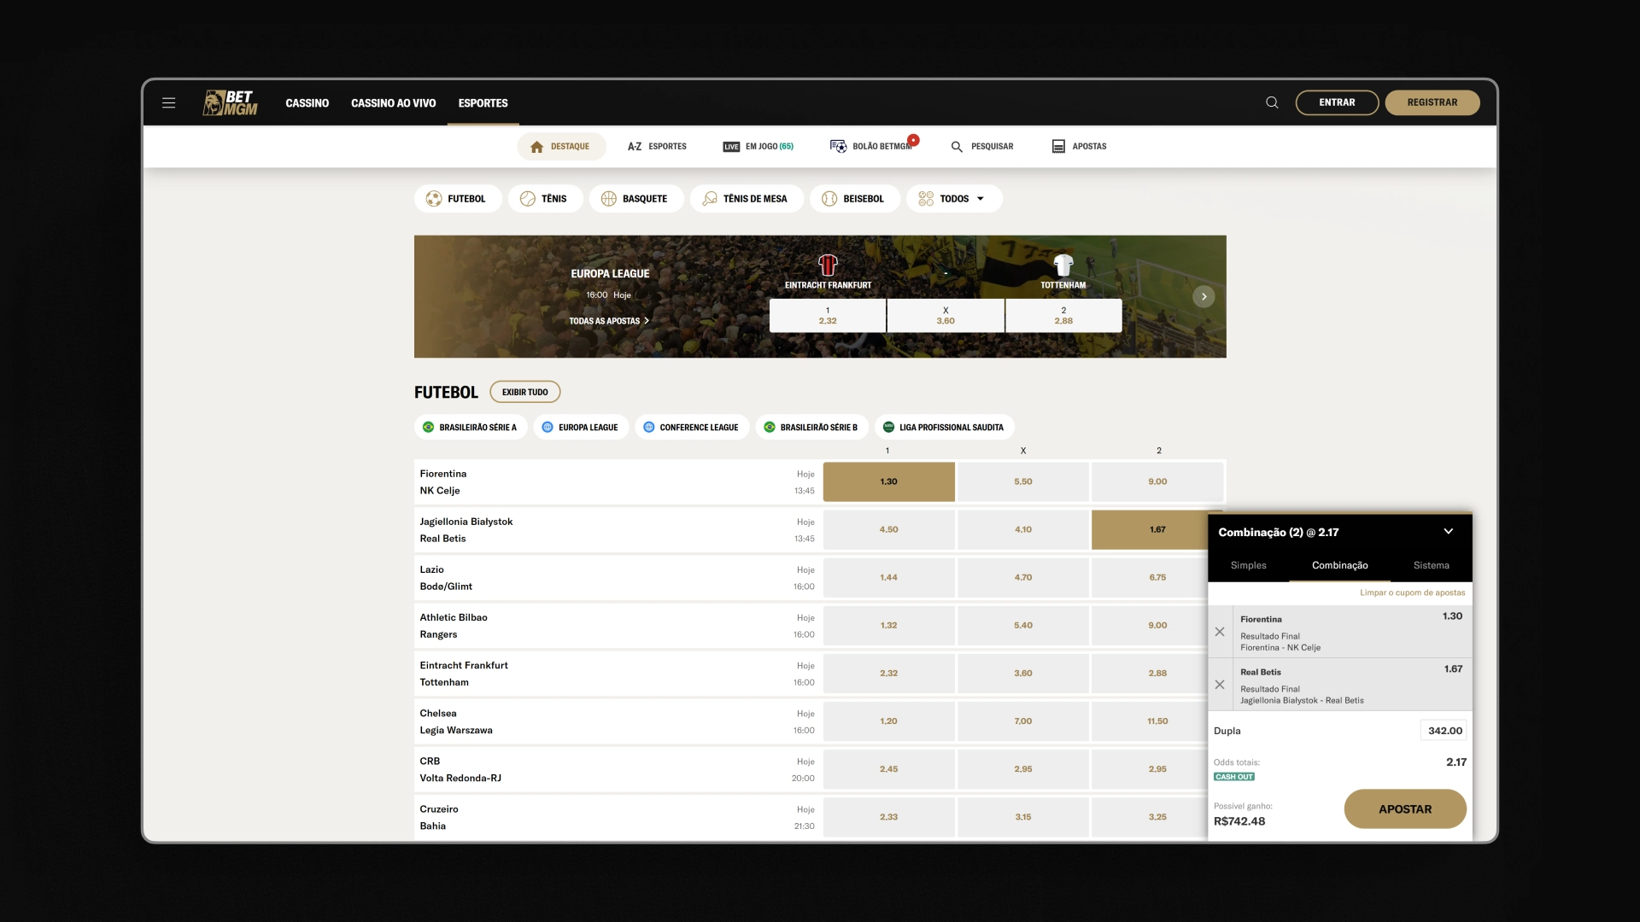Viewport: 1640px width, 922px height.
Task: Open the hamburger menu icon
Action: (168, 102)
